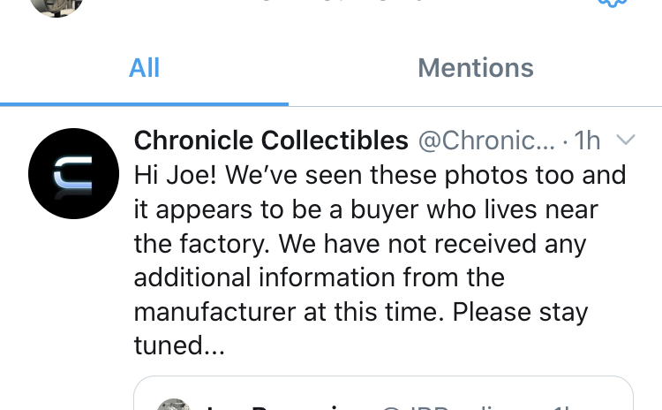Click the 1h timestamp on the tweet

[587, 140]
